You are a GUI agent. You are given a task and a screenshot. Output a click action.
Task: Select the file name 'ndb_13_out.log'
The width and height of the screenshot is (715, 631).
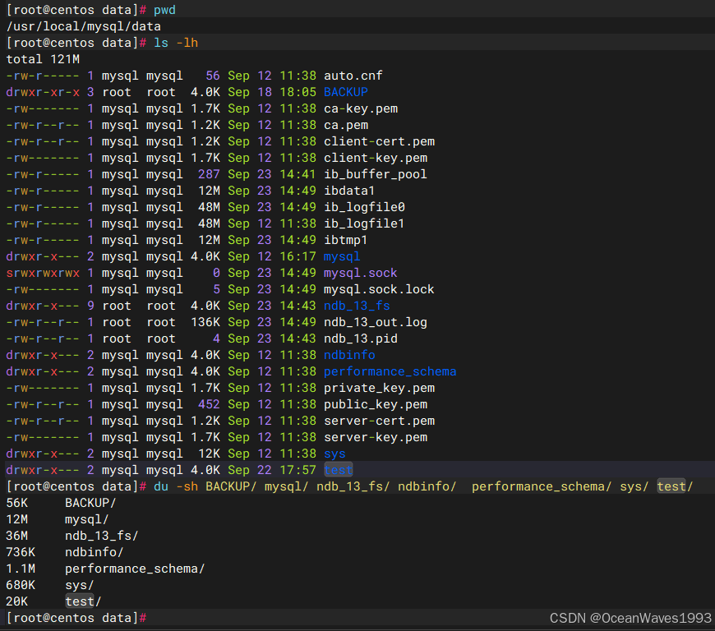[376, 322]
